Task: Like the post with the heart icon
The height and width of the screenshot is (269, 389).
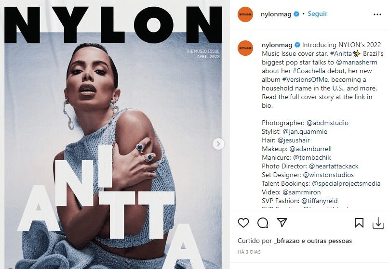Action: click(x=243, y=223)
